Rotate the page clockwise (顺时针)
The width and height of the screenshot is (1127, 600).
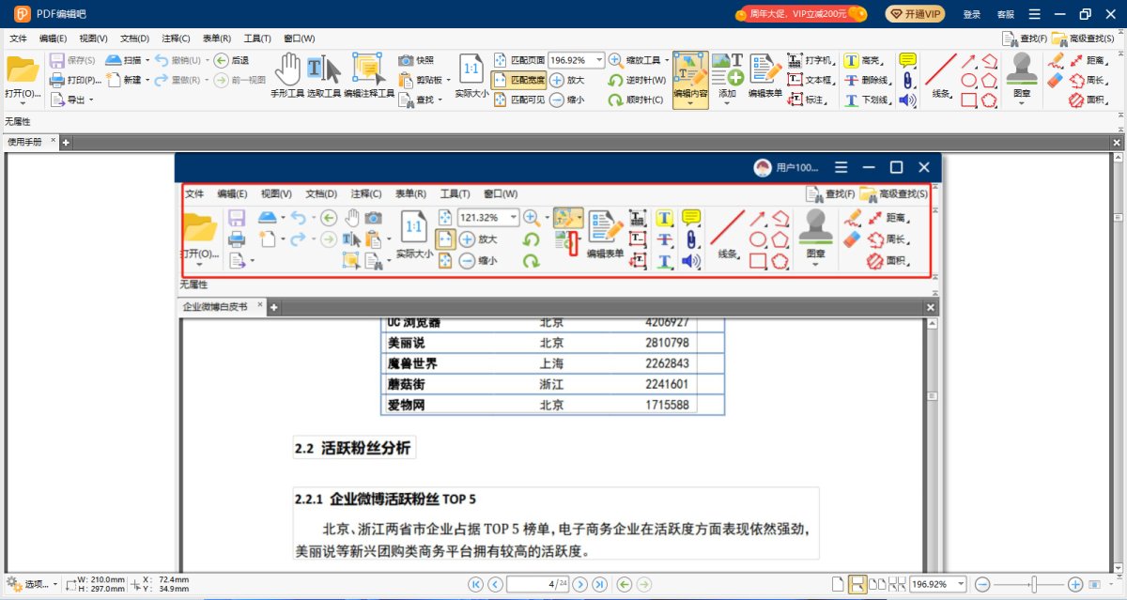(x=637, y=100)
